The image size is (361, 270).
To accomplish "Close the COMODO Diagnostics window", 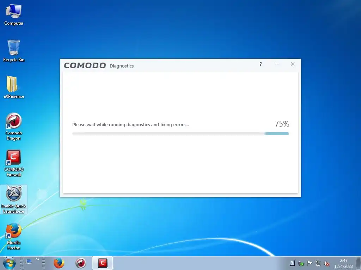I will pyautogui.click(x=292, y=64).
